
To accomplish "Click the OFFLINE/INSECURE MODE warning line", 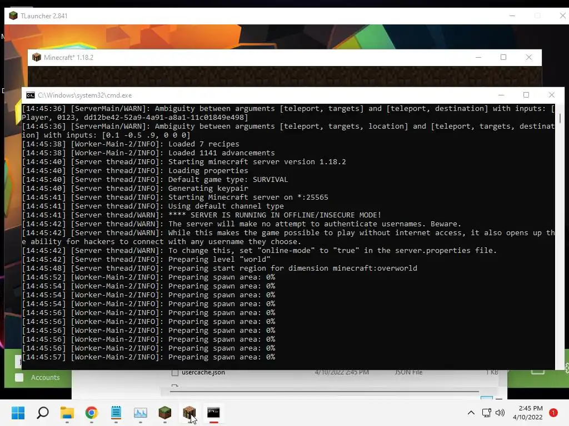I will (x=202, y=215).
